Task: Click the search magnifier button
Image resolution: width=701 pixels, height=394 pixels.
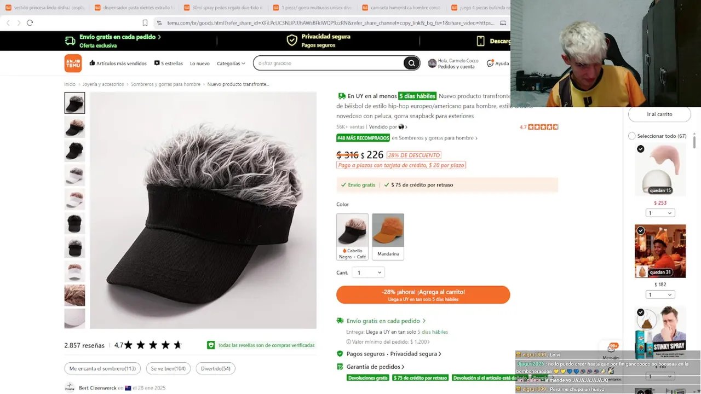Action: (x=411, y=63)
